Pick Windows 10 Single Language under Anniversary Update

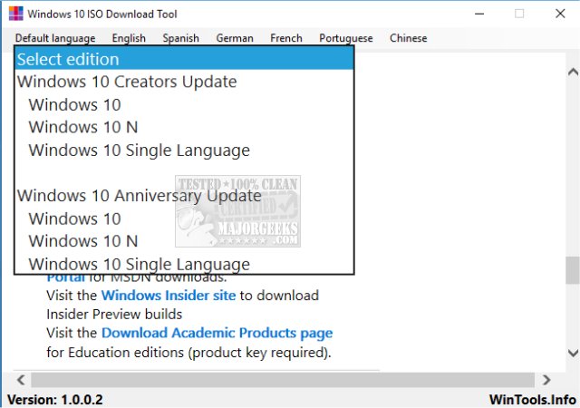point(184,264)
